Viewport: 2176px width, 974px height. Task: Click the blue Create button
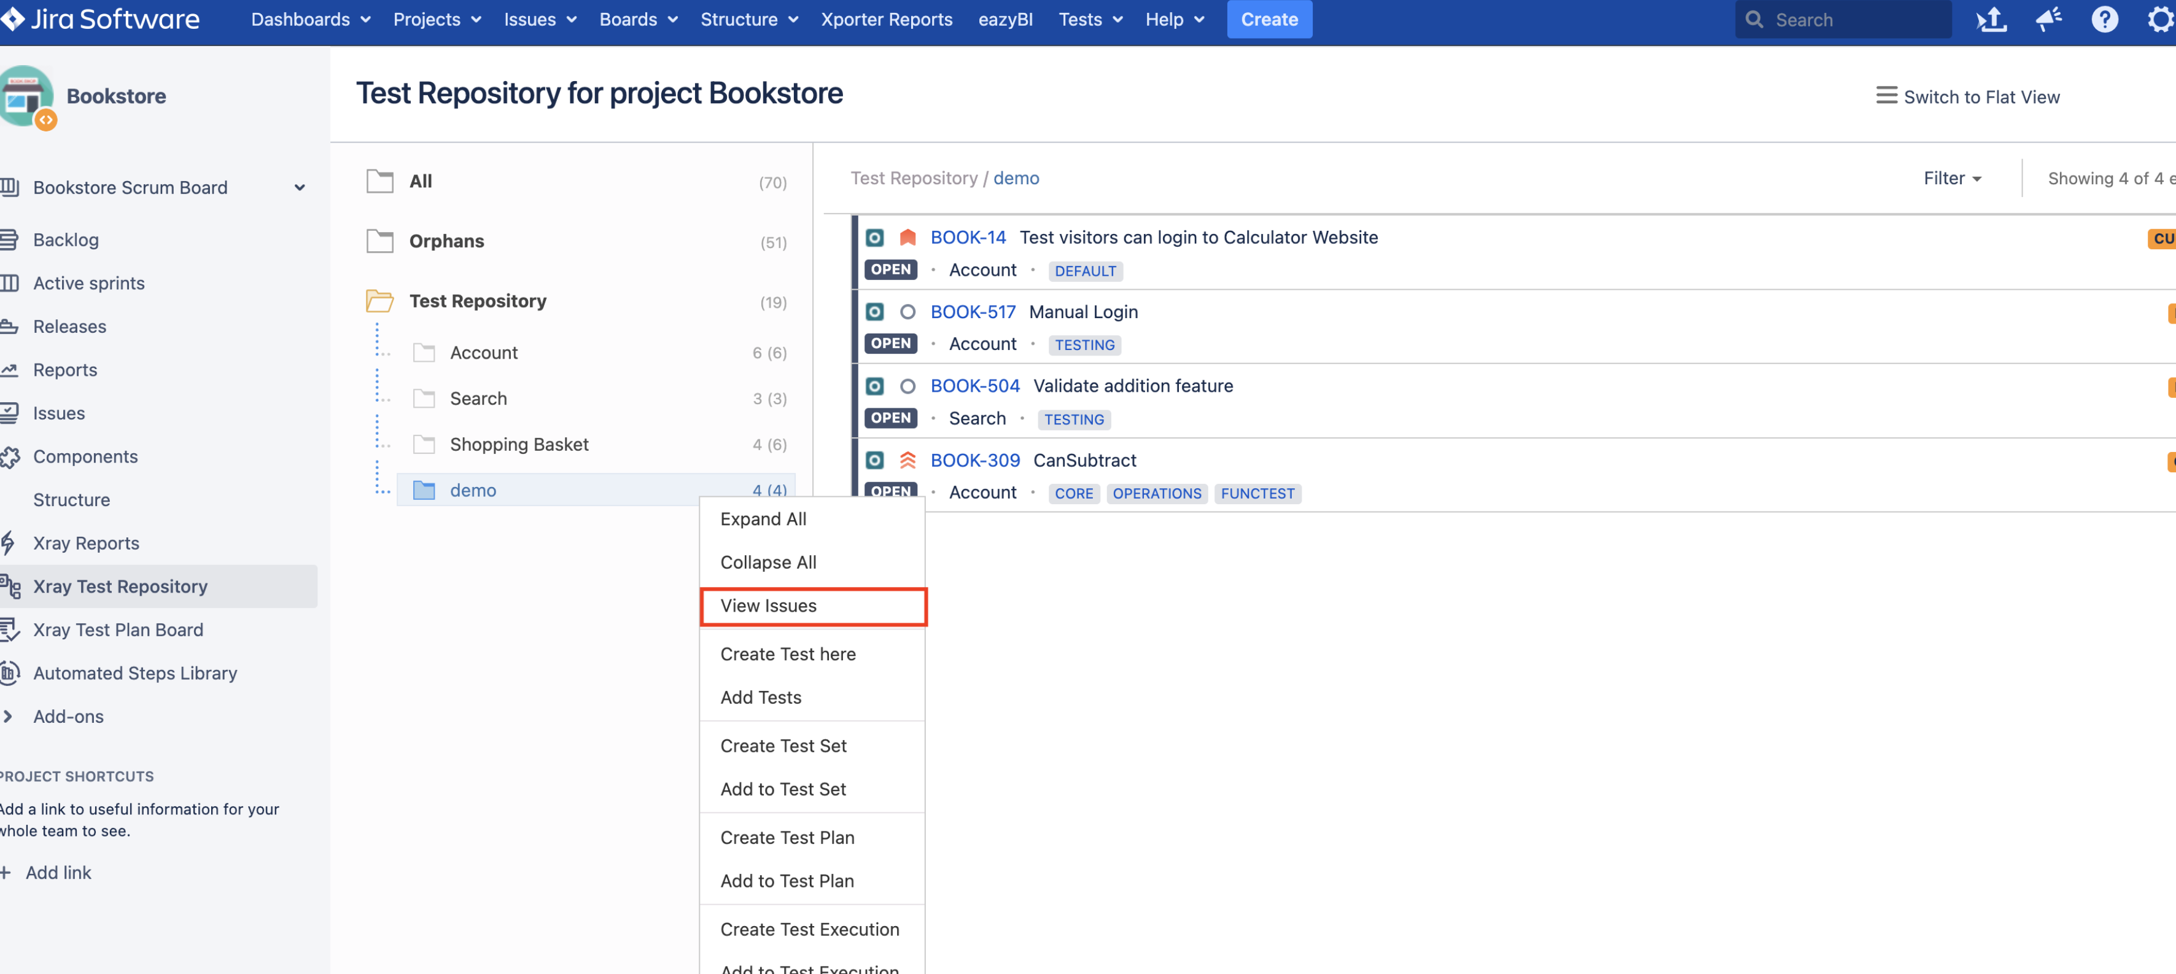1269,18
